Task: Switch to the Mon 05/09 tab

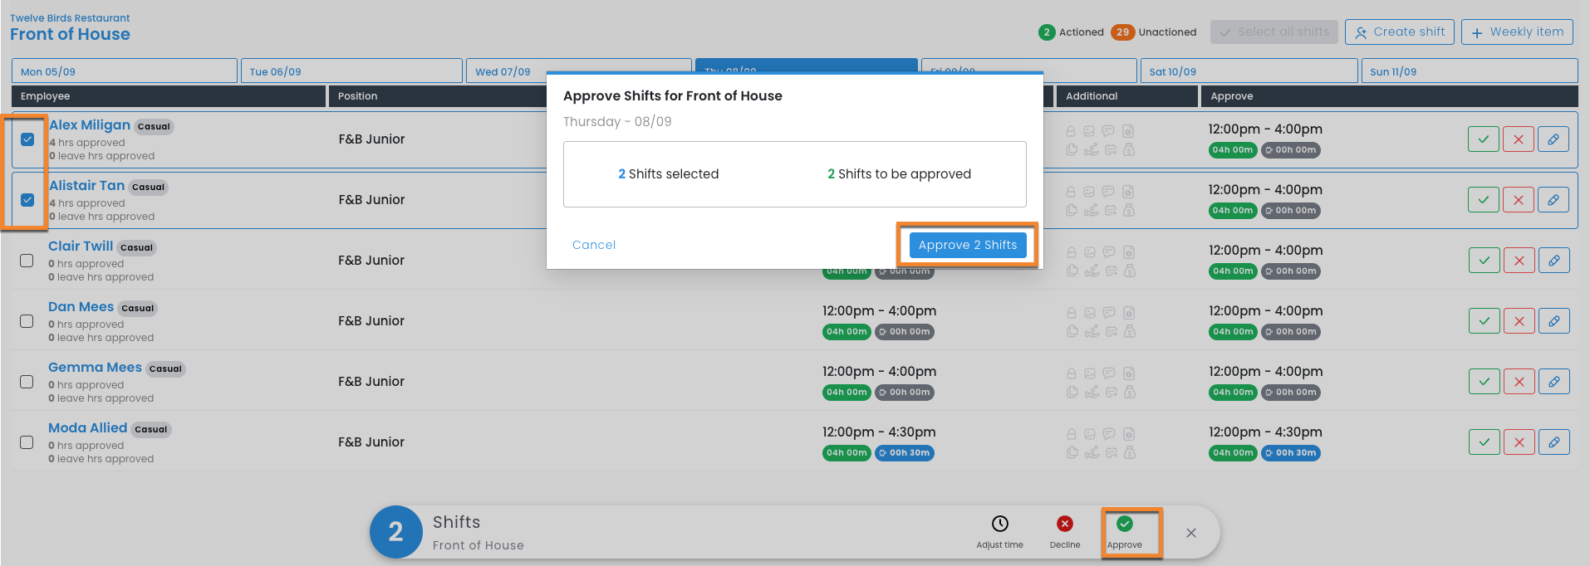Action: 124,71
